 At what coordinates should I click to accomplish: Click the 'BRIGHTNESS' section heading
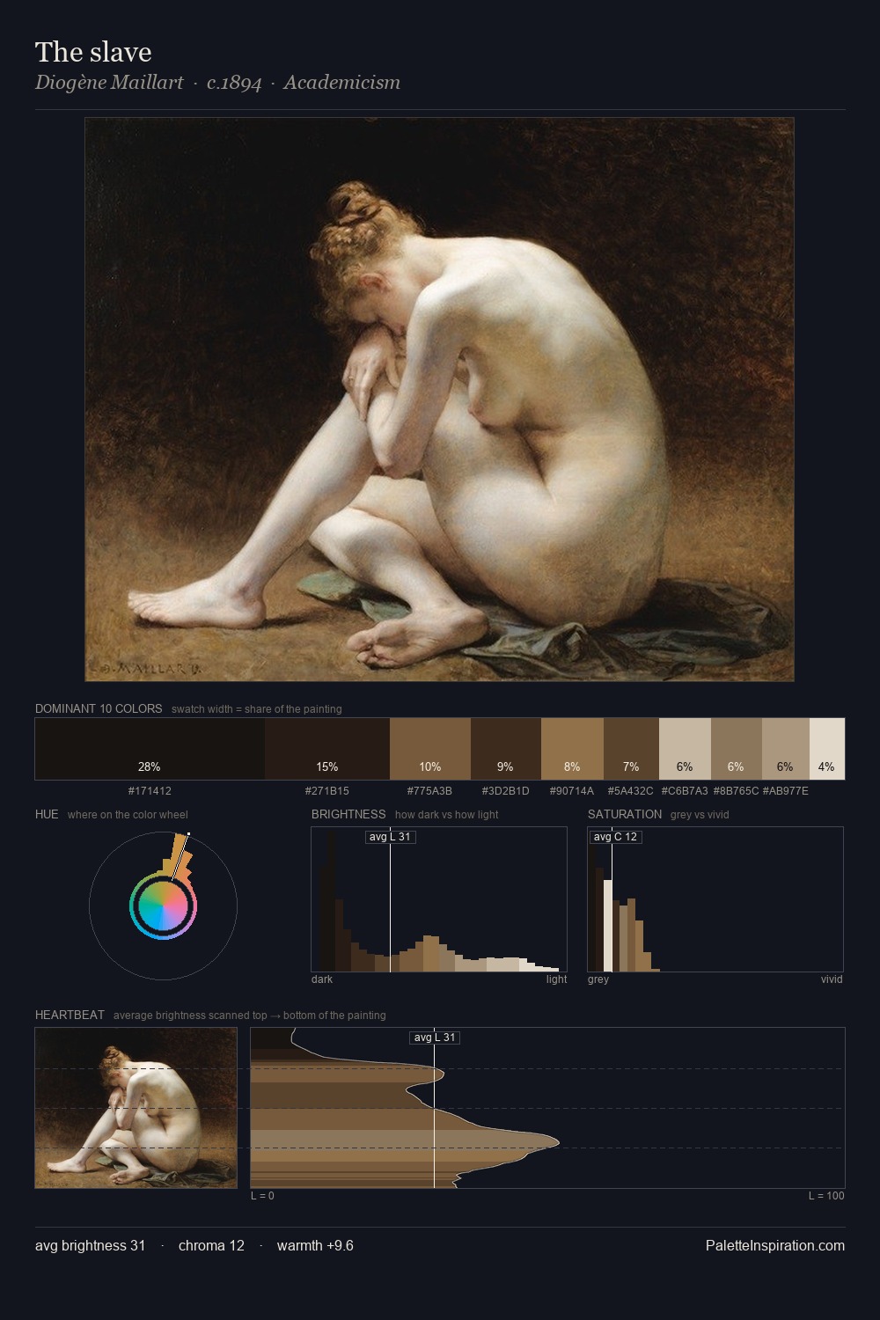[348, 814]
